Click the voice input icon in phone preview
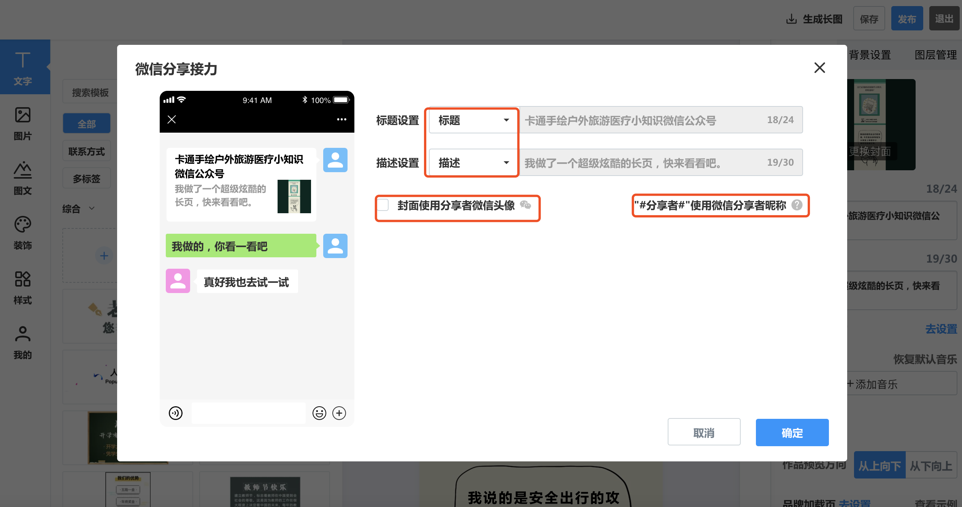 coord(175,413)
